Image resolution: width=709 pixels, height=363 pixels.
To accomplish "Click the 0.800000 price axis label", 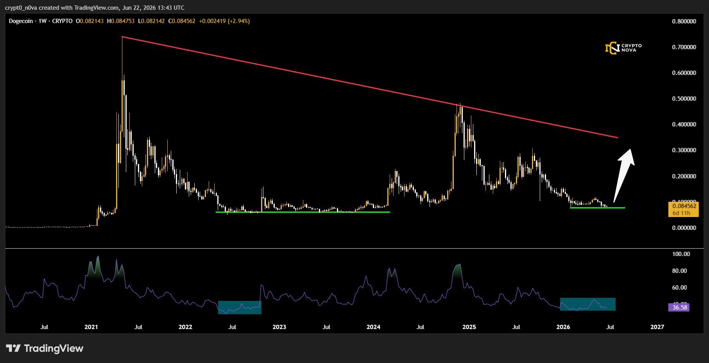I will [684, 21].
